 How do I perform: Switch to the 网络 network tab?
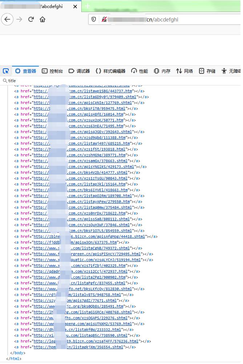click(184, 71)
